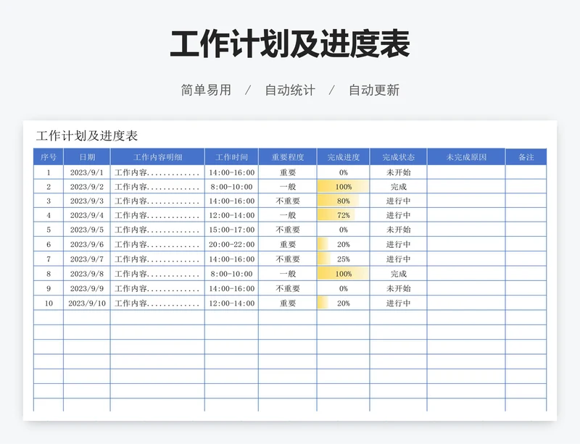Click time cell 8:00-10:00 in row 2
Viewport: 580px width, 444px height.
tap(231, 187)
